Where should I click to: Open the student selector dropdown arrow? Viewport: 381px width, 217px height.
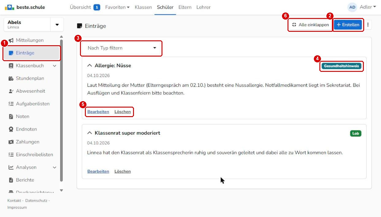57,24
